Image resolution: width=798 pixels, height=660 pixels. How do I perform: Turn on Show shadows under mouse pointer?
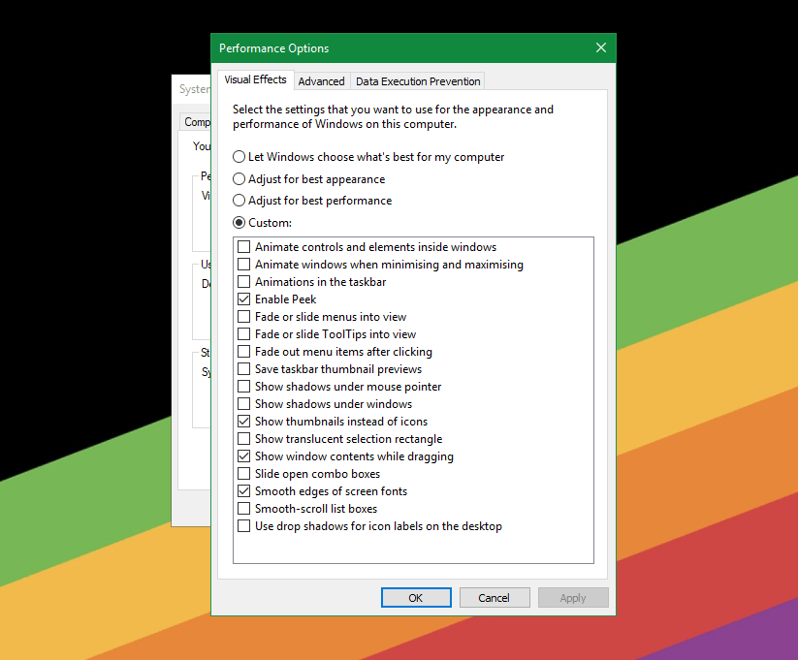point(243,387)
